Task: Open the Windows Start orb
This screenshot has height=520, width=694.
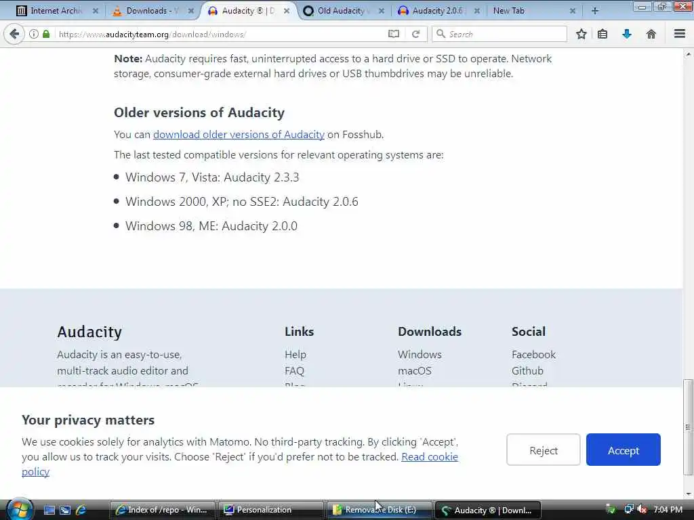Action: [x=18, y=509]
